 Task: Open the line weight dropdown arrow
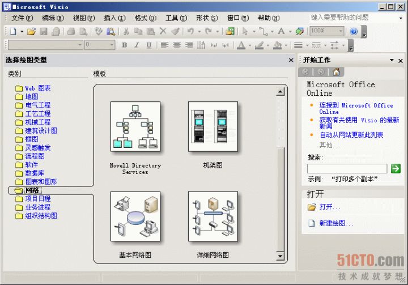[x=307, y=45]
